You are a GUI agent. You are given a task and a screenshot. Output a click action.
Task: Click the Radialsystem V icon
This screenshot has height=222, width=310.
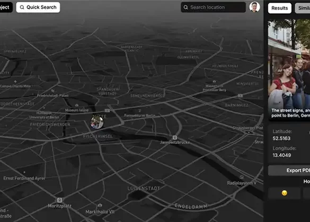(x=242, y=177)
